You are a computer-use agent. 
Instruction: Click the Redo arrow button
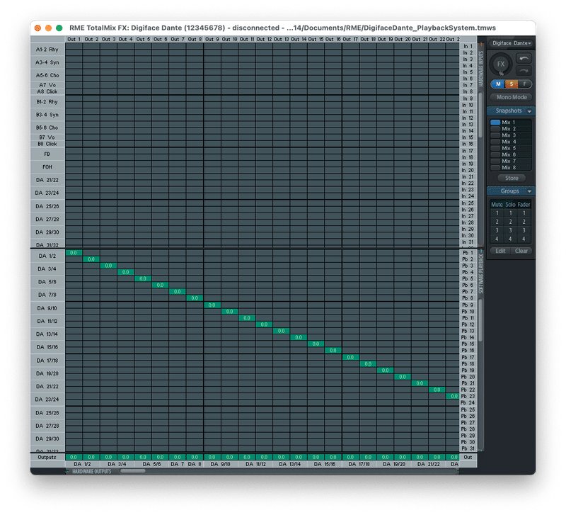tap(524, 70)
